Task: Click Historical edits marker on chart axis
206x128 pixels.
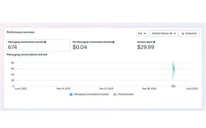Action: 174,86
